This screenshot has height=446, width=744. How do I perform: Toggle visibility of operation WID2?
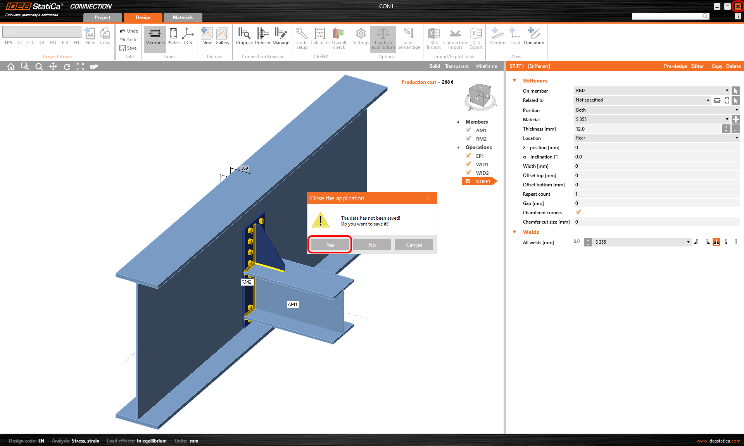[x=468, y=172]
